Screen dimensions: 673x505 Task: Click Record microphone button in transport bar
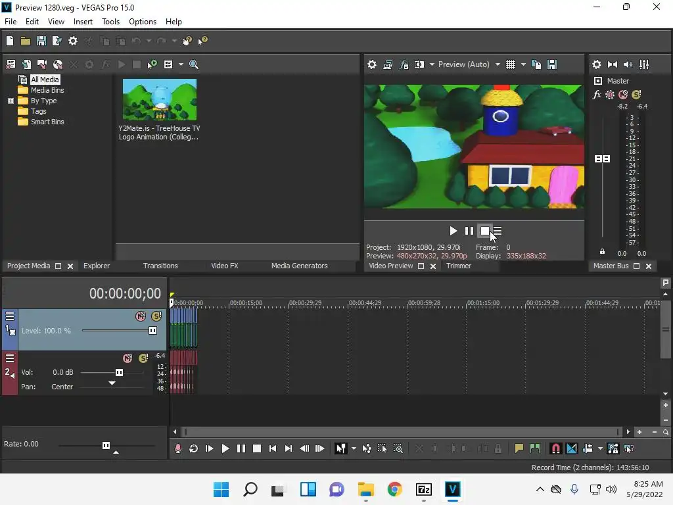177,448
